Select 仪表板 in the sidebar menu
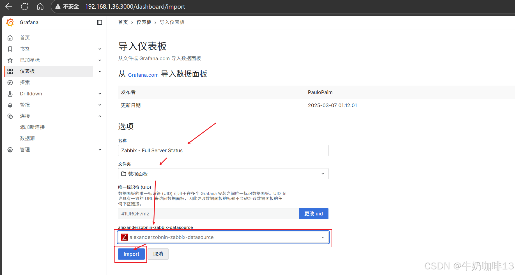 (27, 71)
